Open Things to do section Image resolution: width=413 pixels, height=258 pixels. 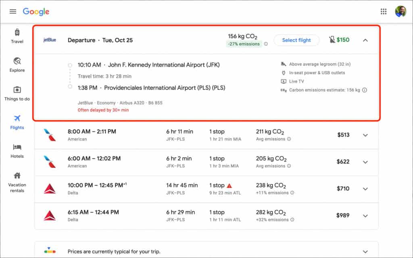(x=17, y=94)
